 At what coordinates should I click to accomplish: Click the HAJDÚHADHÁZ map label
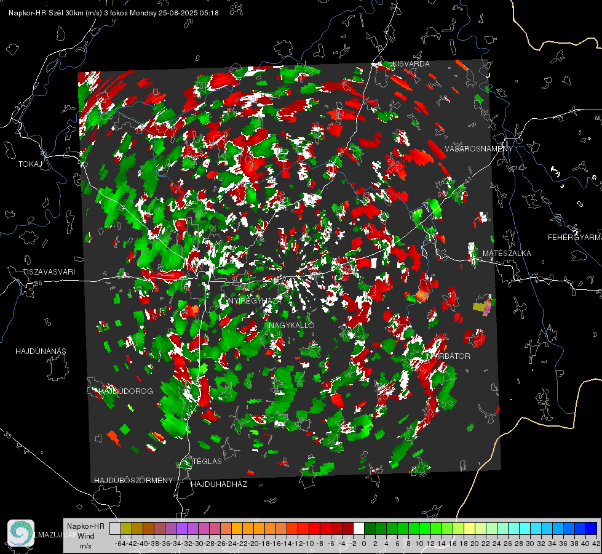point(220,484)
